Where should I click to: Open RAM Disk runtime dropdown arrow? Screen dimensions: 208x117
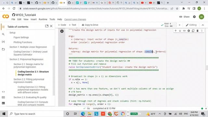[179, 25]
